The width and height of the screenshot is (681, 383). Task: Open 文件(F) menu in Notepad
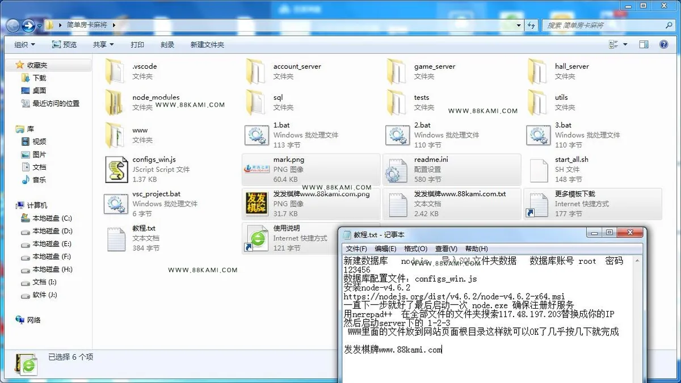(356, 249)
